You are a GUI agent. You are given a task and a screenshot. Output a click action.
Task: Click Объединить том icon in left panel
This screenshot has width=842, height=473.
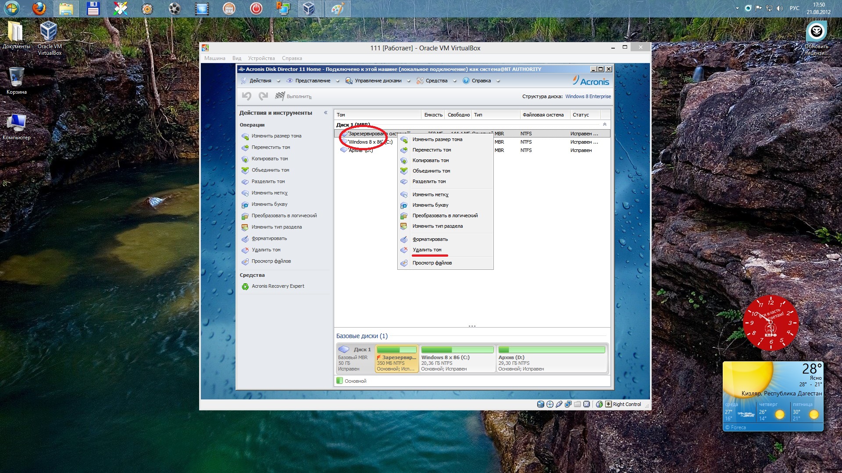(x=245, y=170)
